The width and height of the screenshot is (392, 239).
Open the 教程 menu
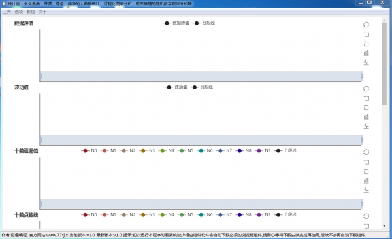pyautogui.click(x=31, y=12)
